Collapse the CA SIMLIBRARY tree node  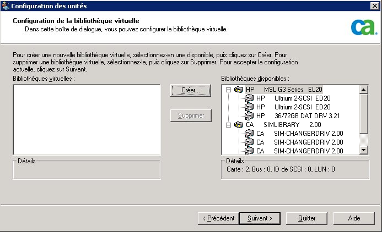tap(228, 125)
